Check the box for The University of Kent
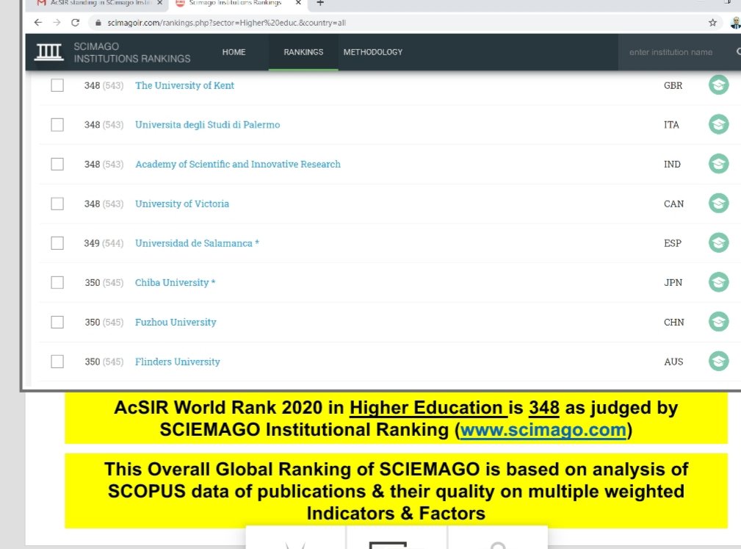Screen dimensions: 741x549 [x=57, y=85]
